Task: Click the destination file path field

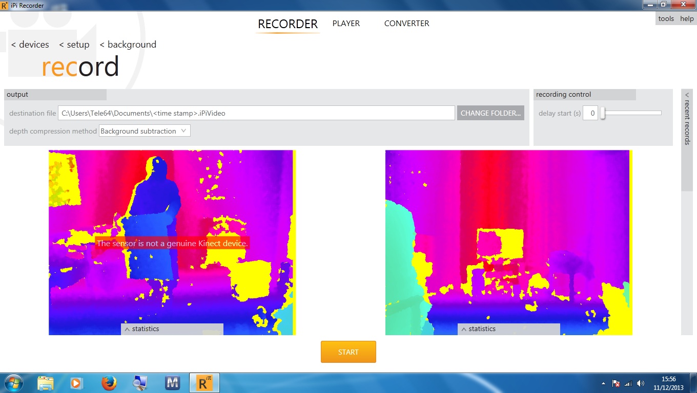Action: tap(256, 113)
